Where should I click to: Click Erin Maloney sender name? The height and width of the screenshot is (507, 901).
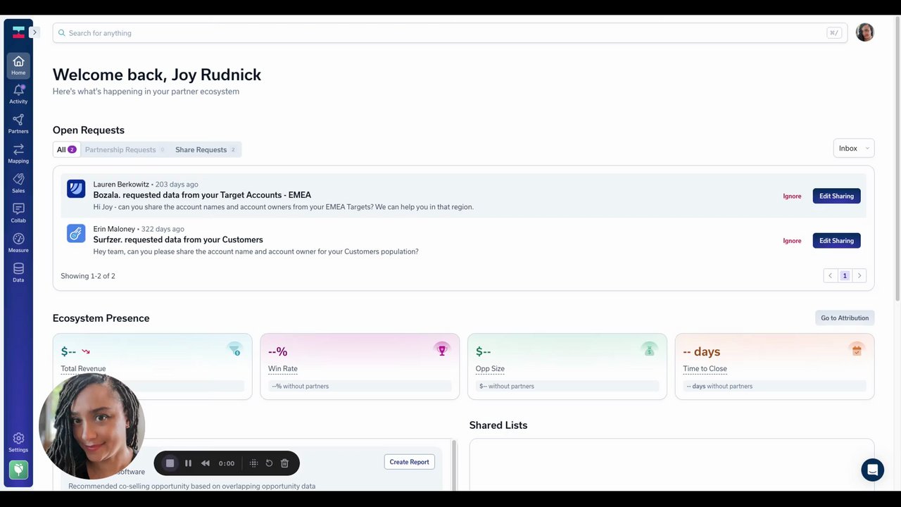[114, 229]
